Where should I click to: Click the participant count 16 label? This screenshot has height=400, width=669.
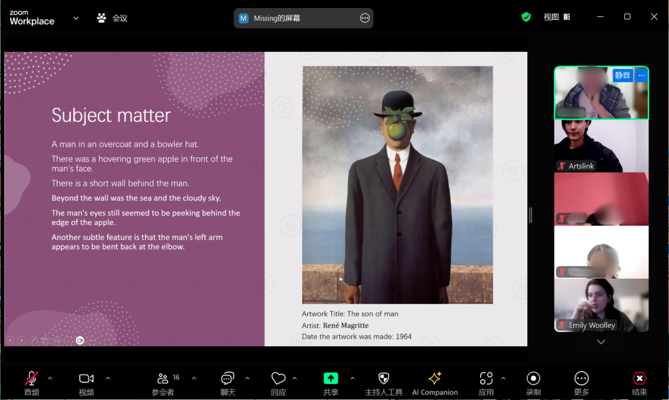pos(176,377)
